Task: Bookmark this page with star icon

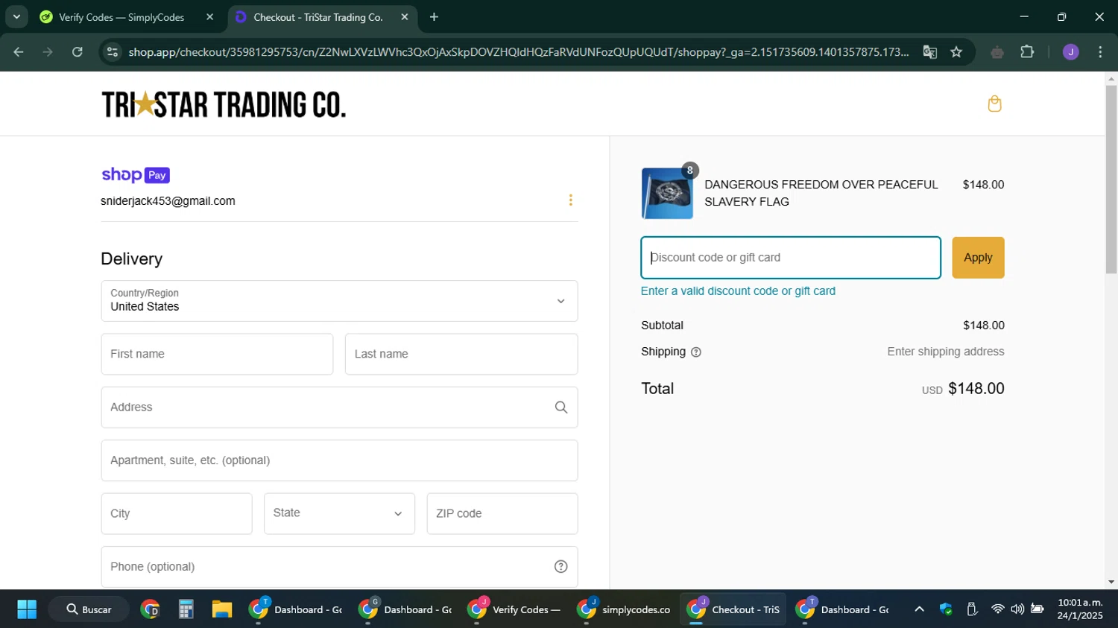Action: pyautogui.click(x=956, y=52)
